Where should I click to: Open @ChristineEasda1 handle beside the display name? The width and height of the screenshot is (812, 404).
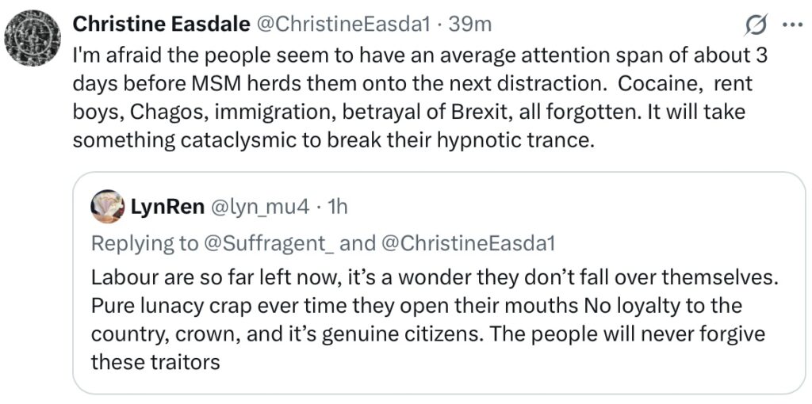pos(343,24)
